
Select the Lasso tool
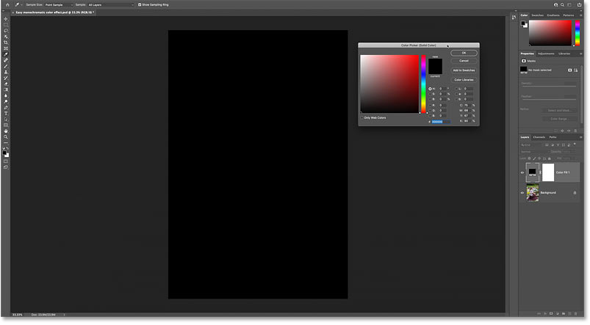point(6,31)
